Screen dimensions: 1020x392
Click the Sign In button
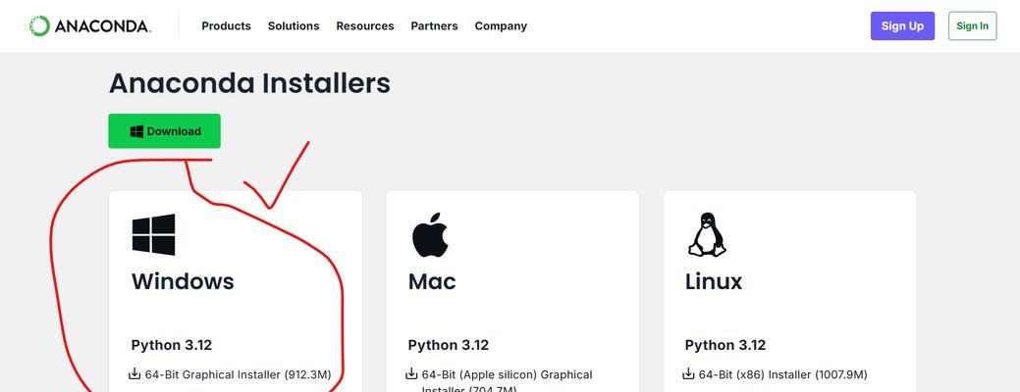pos(973,25)
